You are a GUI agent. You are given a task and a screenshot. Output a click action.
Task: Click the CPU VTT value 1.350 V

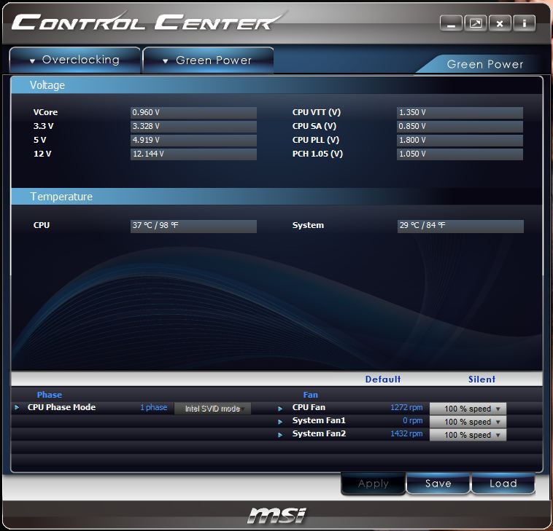pyautogui.click(x=460, y=113)
